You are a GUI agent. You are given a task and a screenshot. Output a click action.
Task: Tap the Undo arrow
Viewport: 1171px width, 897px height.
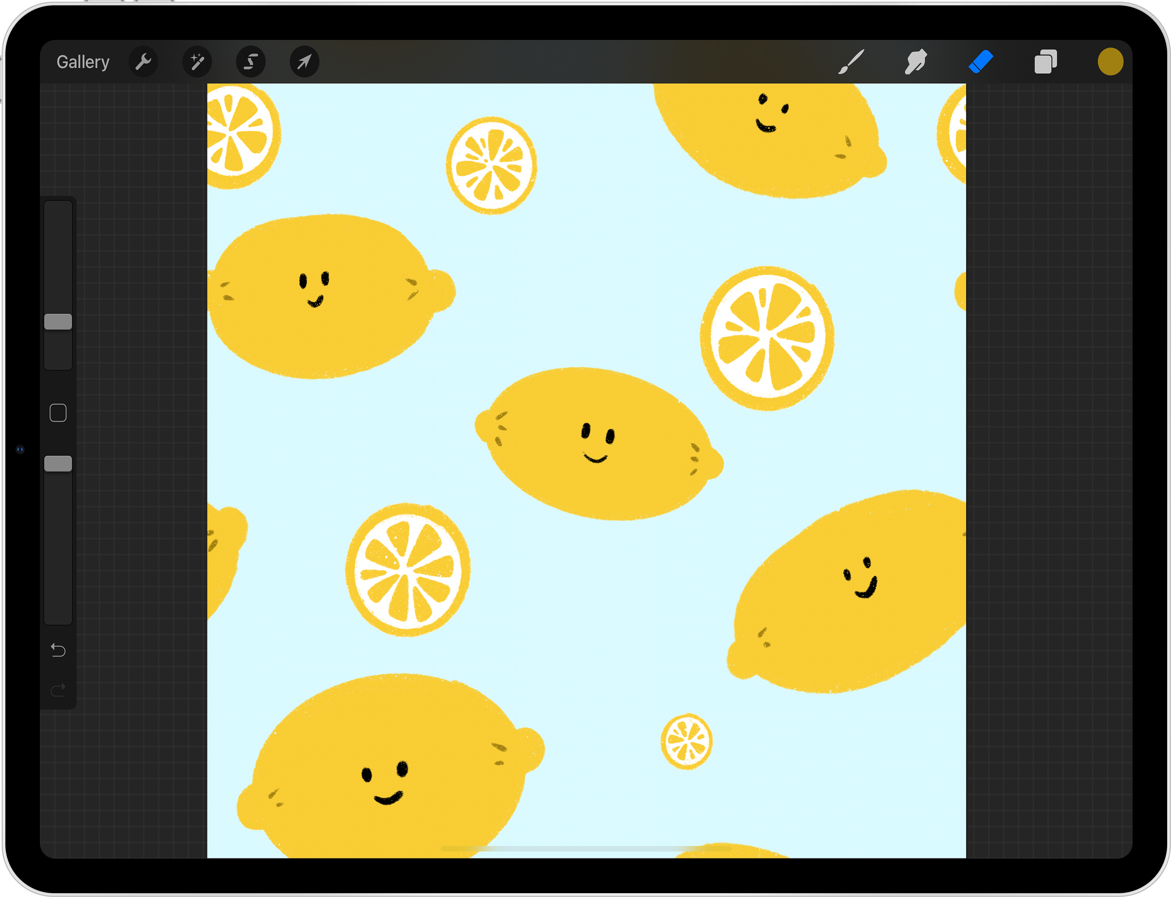(58, 650)
